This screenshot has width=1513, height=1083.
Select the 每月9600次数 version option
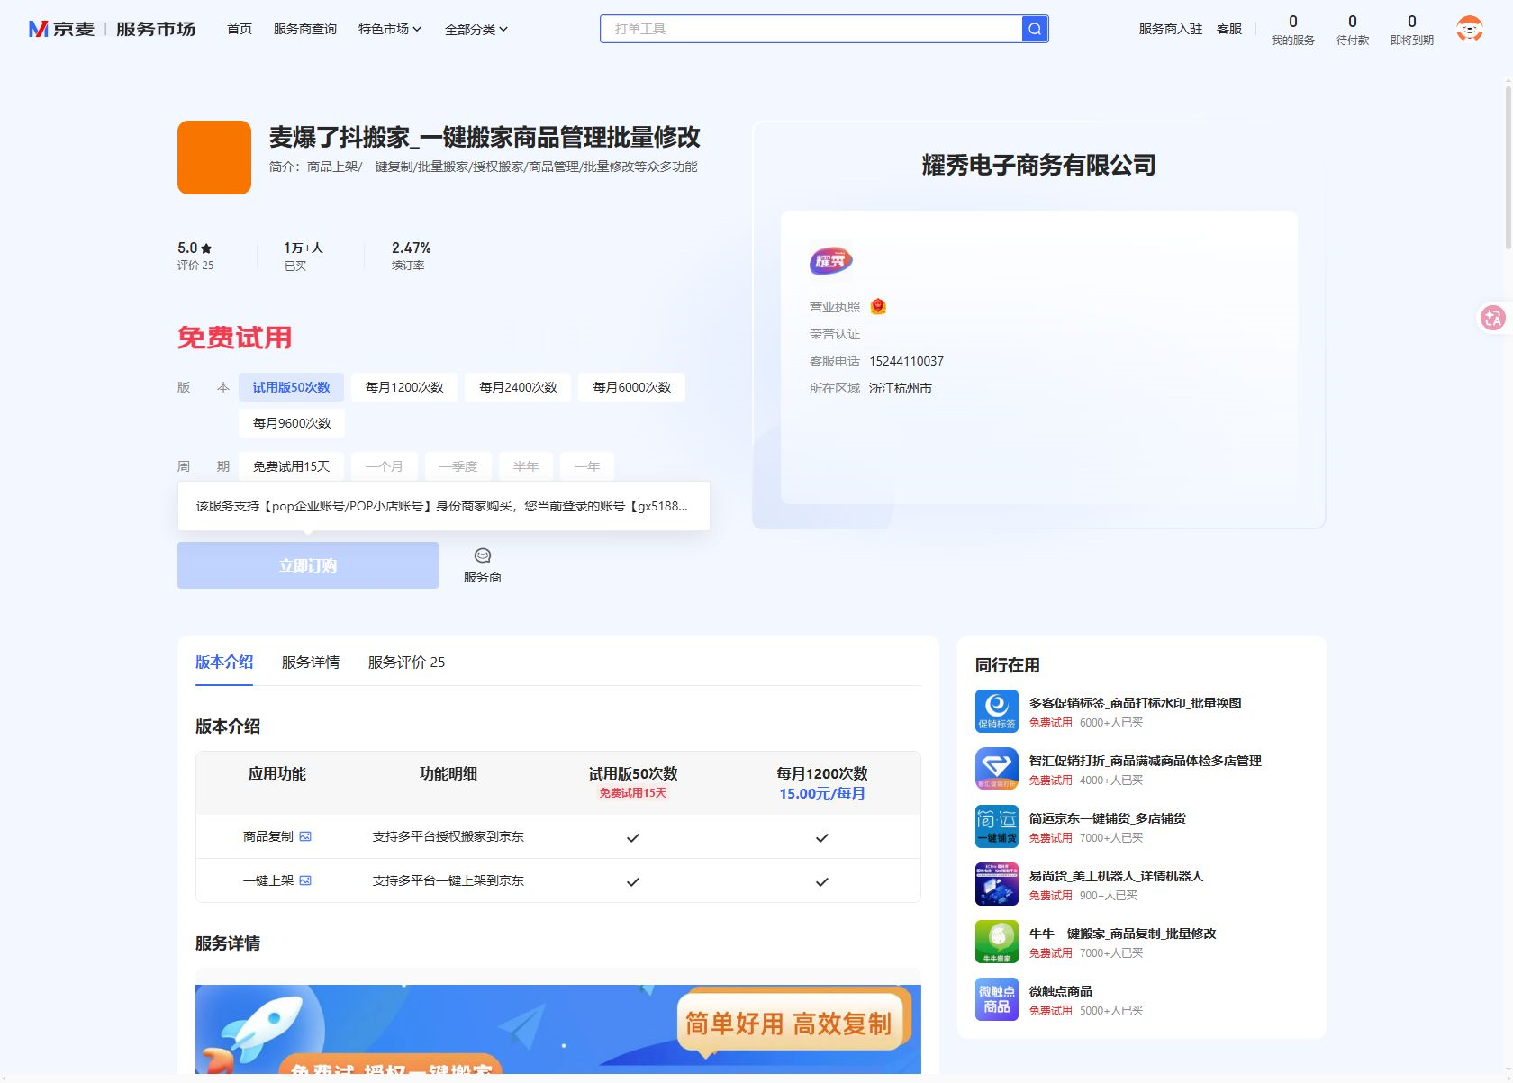click(292, 423)
